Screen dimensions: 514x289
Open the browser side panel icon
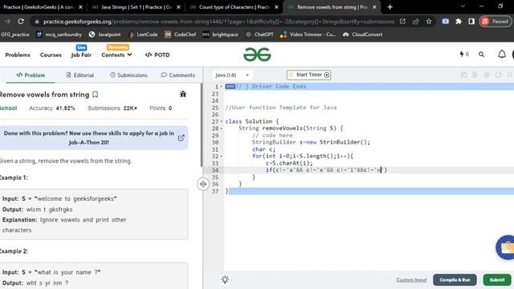coord(471,22)
